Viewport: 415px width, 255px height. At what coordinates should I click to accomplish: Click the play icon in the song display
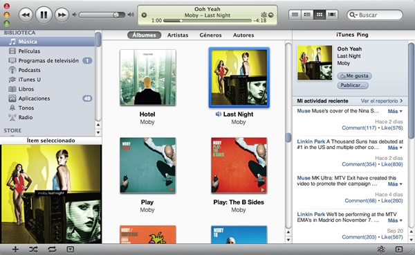(x=144, y=15)
